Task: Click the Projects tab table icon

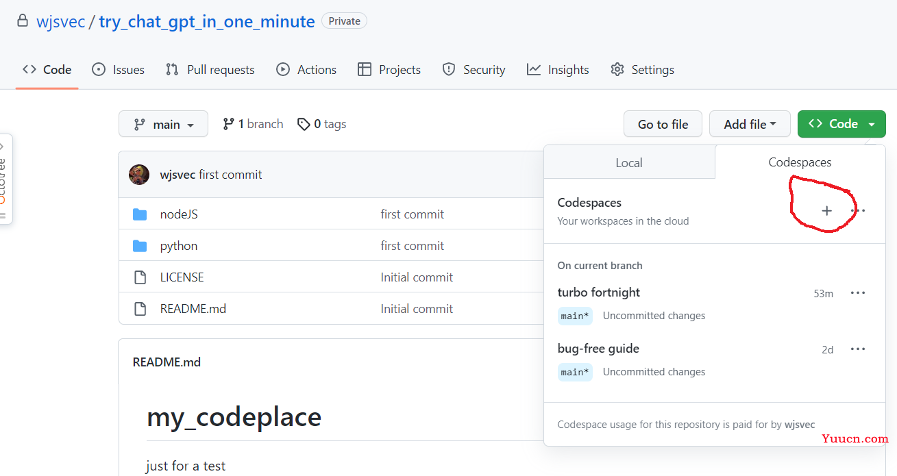Action: 365,69
